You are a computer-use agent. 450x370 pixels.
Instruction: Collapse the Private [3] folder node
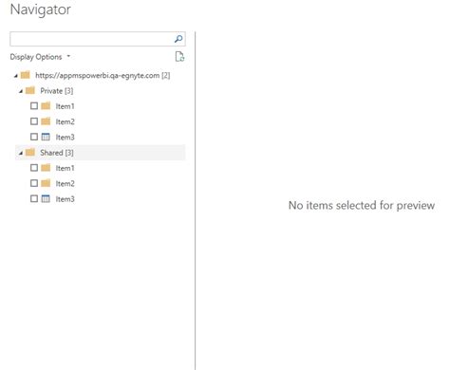pyautogui.click(x=21, y=91)
